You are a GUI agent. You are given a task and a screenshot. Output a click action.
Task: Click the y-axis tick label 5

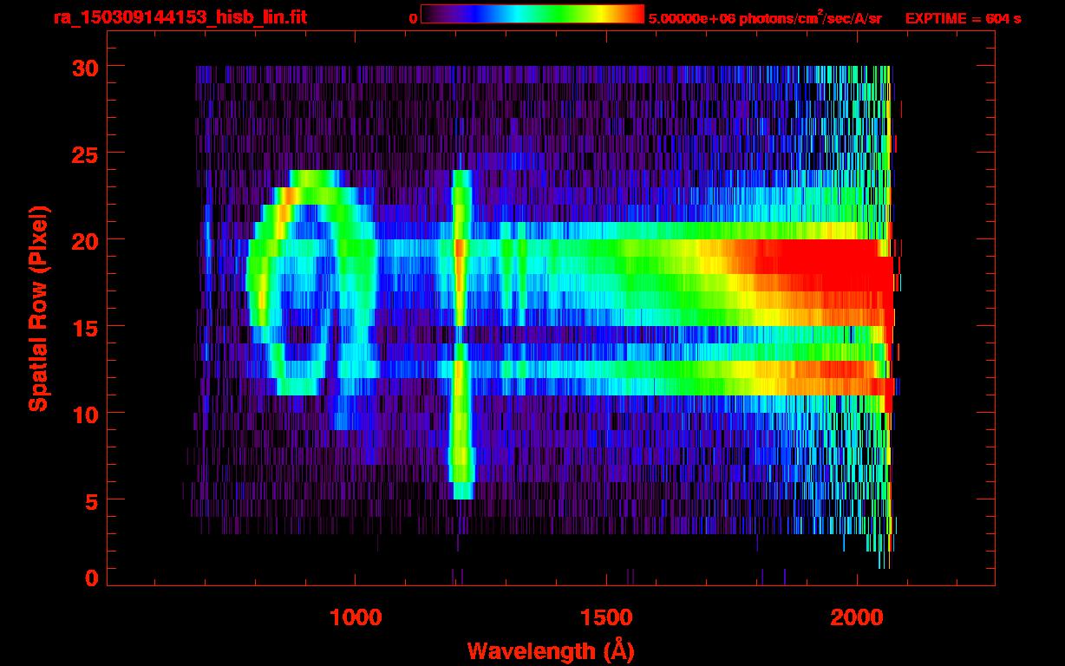coord(91,500)
